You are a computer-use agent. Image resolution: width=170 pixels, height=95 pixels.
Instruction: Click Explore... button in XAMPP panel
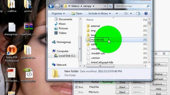[x=158, y=84]
